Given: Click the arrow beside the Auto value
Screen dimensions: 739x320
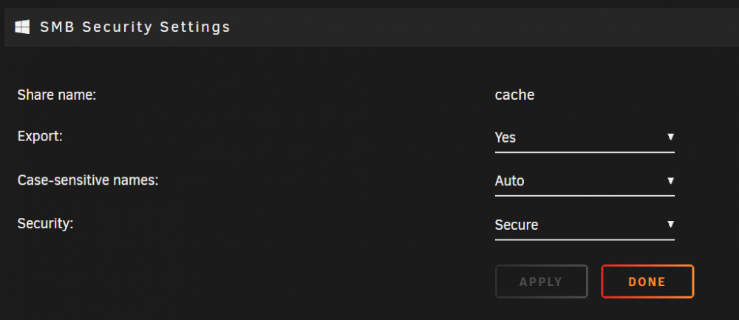Looking at the screenshot, I should coord(671,180).
